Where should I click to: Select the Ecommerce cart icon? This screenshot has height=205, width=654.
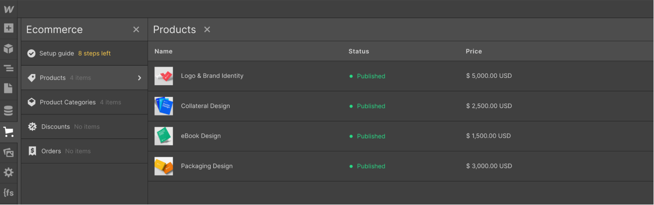(8, 132)
